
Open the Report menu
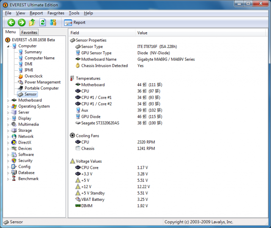[36, 13]
